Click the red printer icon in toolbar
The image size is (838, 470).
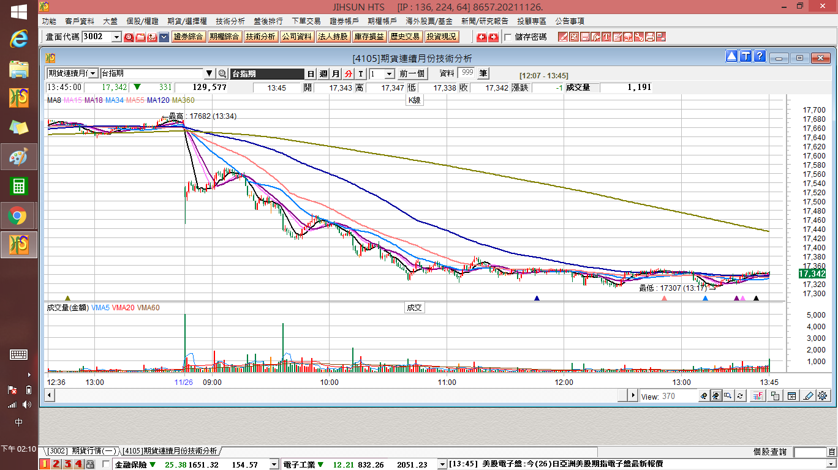point(650,37)
